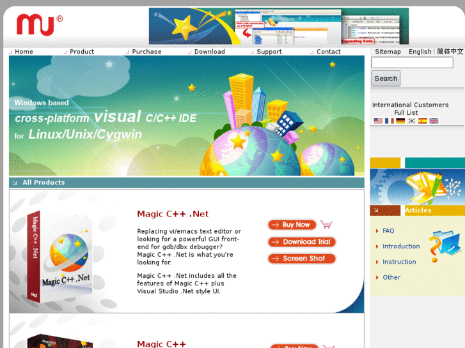The image size is (465, 348).
Task: Open the FAQ articles link
Action: [388, 231]
